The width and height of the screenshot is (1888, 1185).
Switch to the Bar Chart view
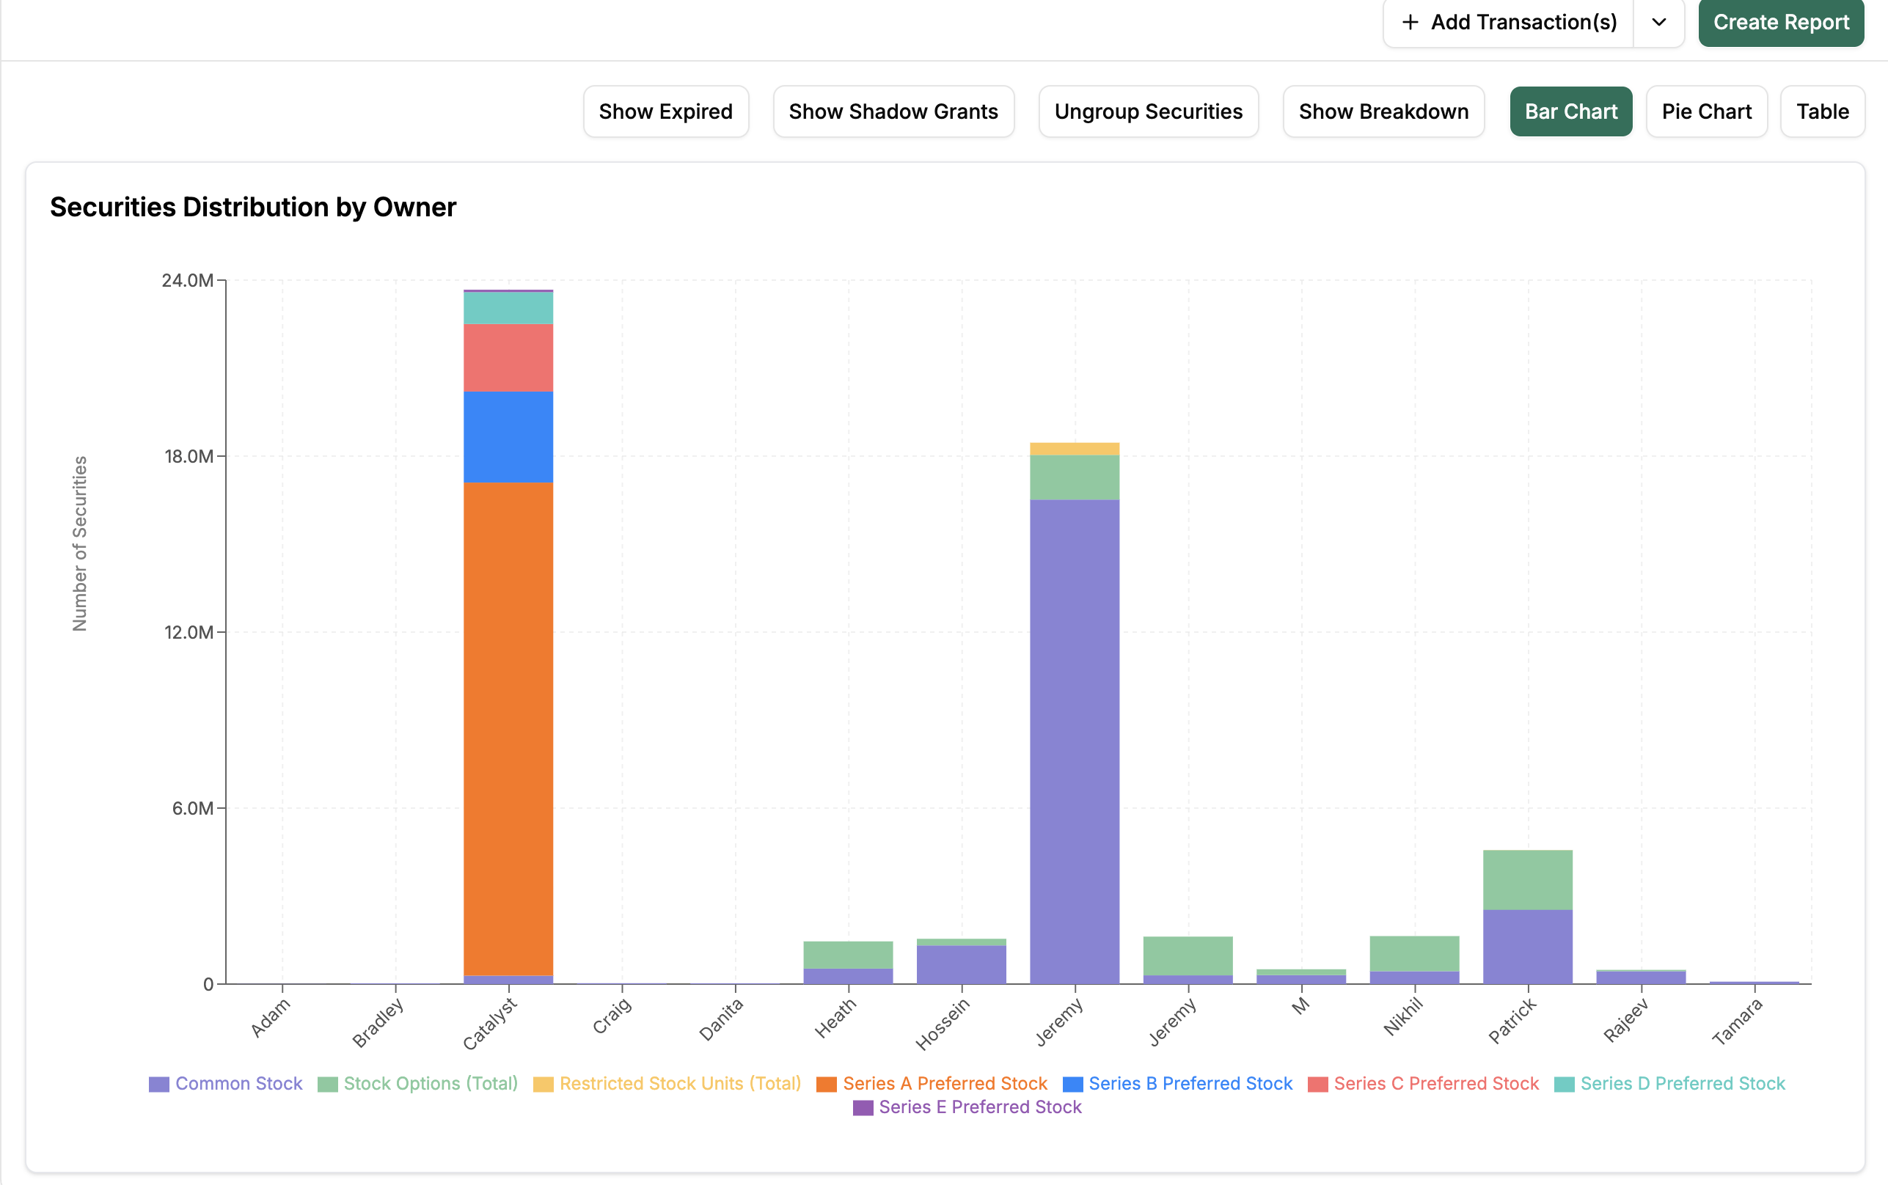[x=1570, y=111]
